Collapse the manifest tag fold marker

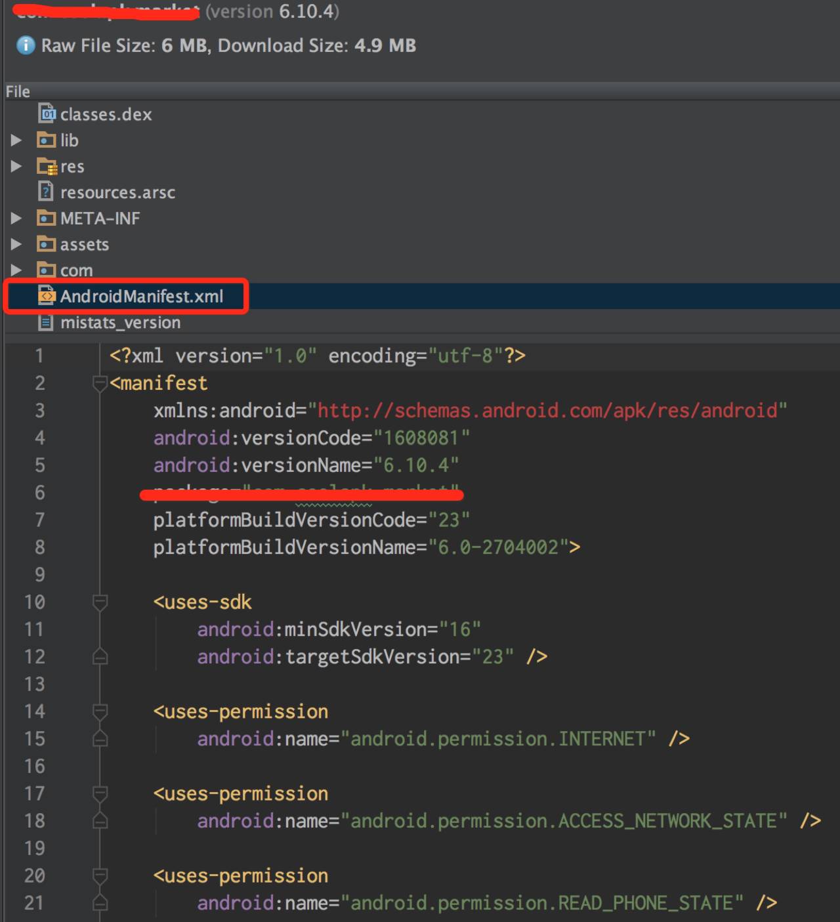[100, 383]
